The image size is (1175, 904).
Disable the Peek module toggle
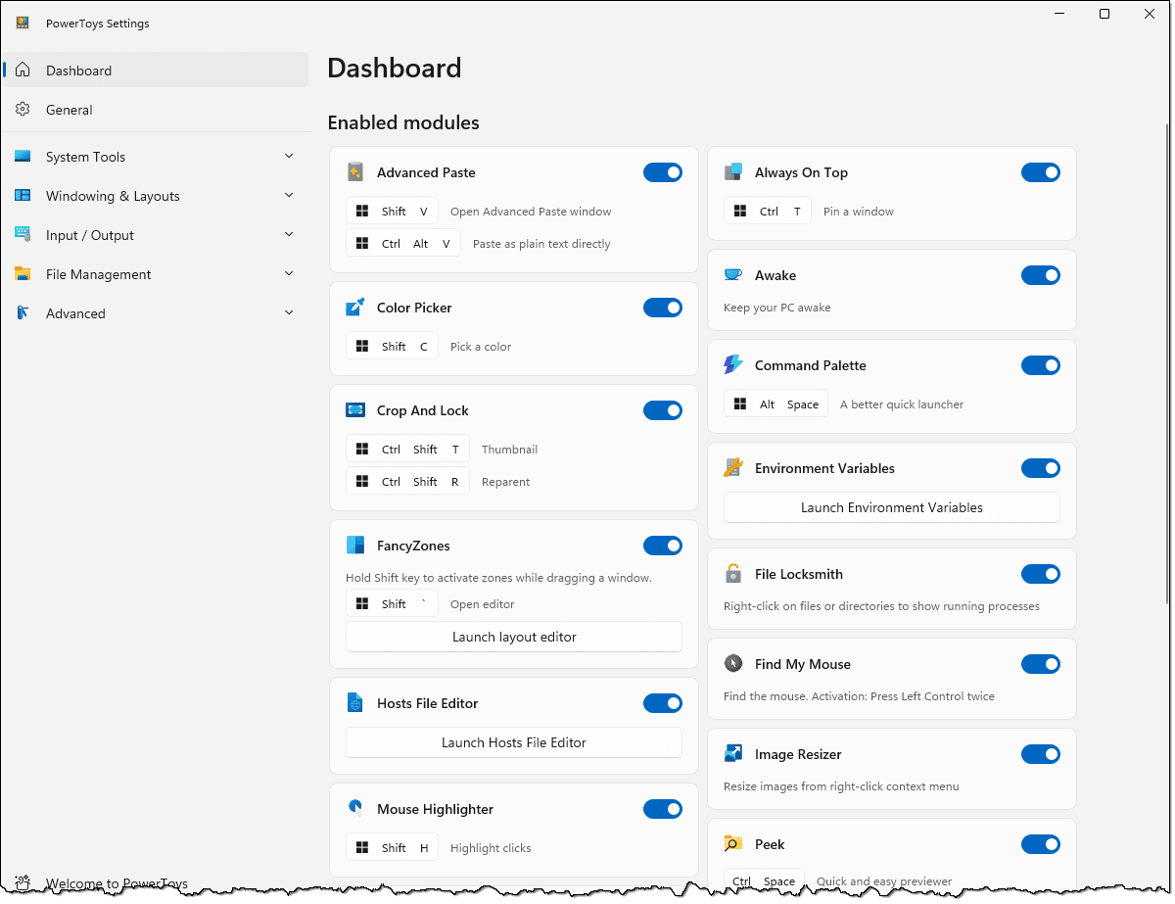1041,844
